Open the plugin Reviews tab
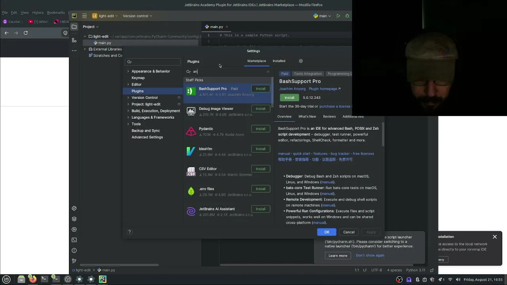The height and width of the screenshot is (285, 507). click(329, 116)
